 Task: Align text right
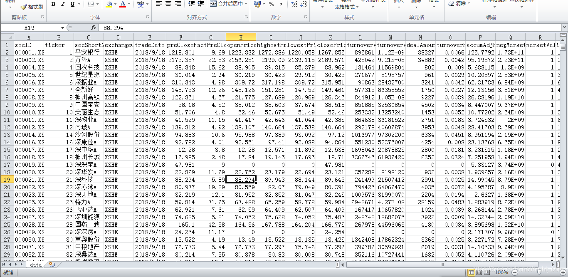pos(178,4)
